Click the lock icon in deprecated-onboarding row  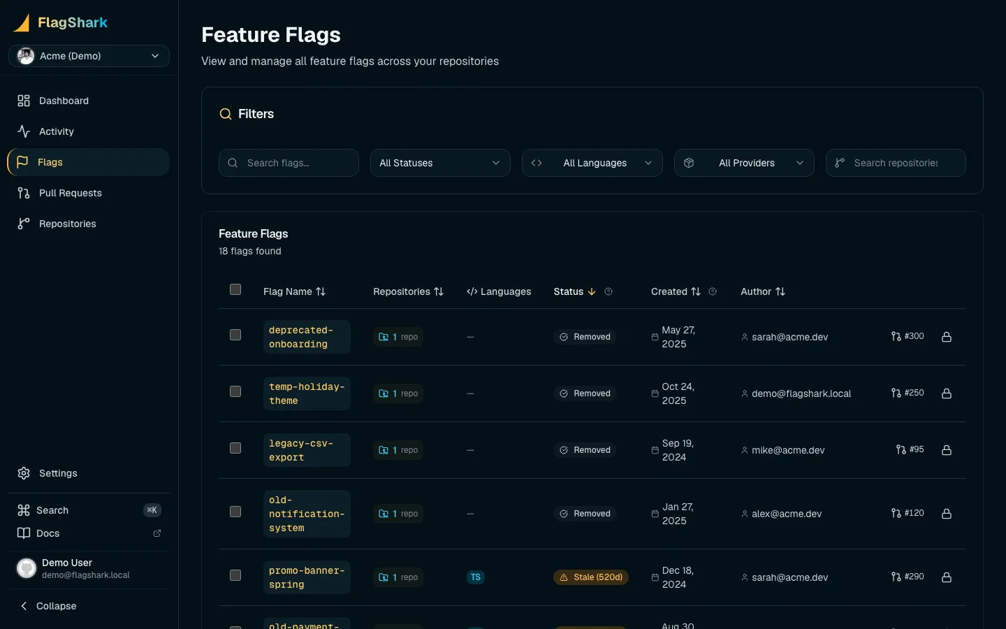pyautogui.click(x=947, y=337)
